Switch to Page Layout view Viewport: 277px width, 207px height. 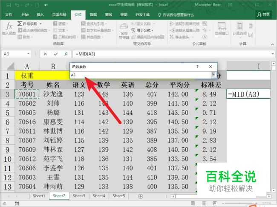204,203
